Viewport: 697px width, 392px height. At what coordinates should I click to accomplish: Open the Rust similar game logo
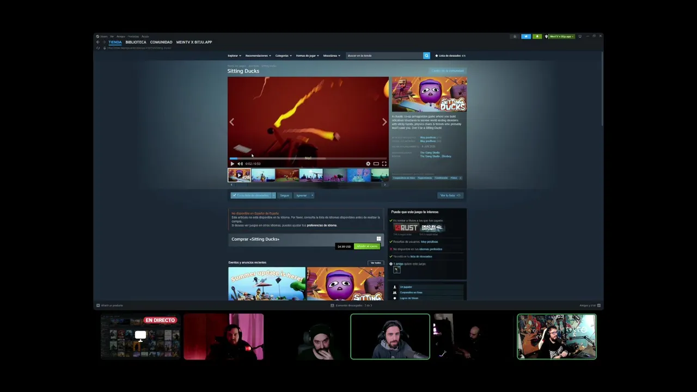[x=406, y=228]
